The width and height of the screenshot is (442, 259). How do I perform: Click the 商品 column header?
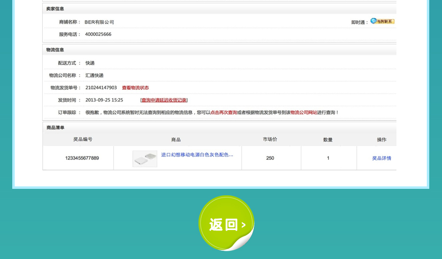pos(176,140)
